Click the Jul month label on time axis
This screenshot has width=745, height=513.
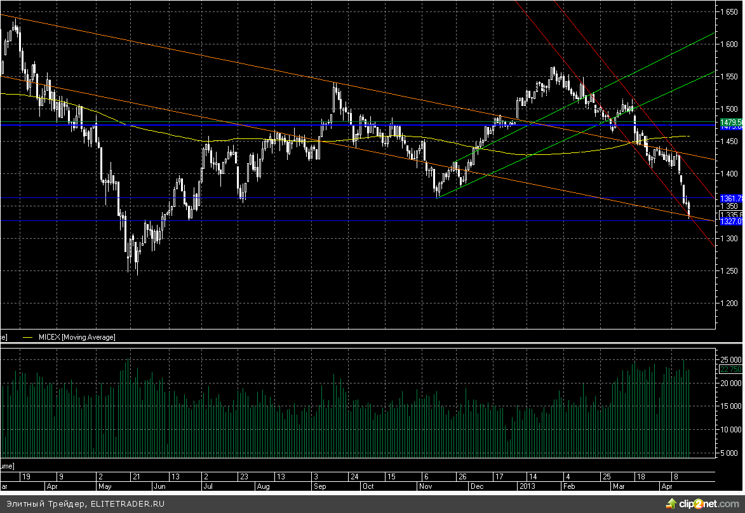click(x=208, y=486)
